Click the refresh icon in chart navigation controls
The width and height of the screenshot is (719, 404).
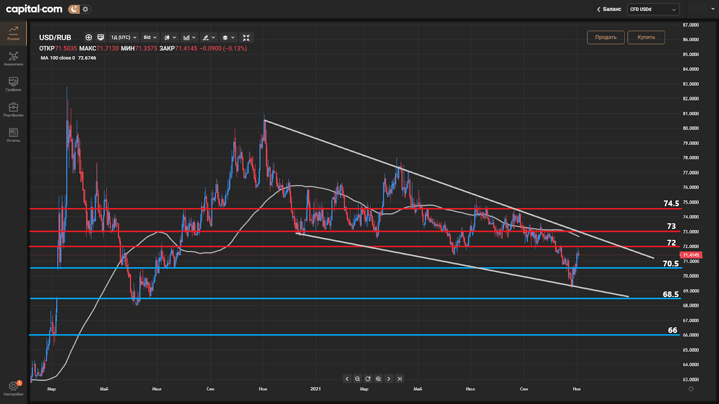(x=368, y=379)
